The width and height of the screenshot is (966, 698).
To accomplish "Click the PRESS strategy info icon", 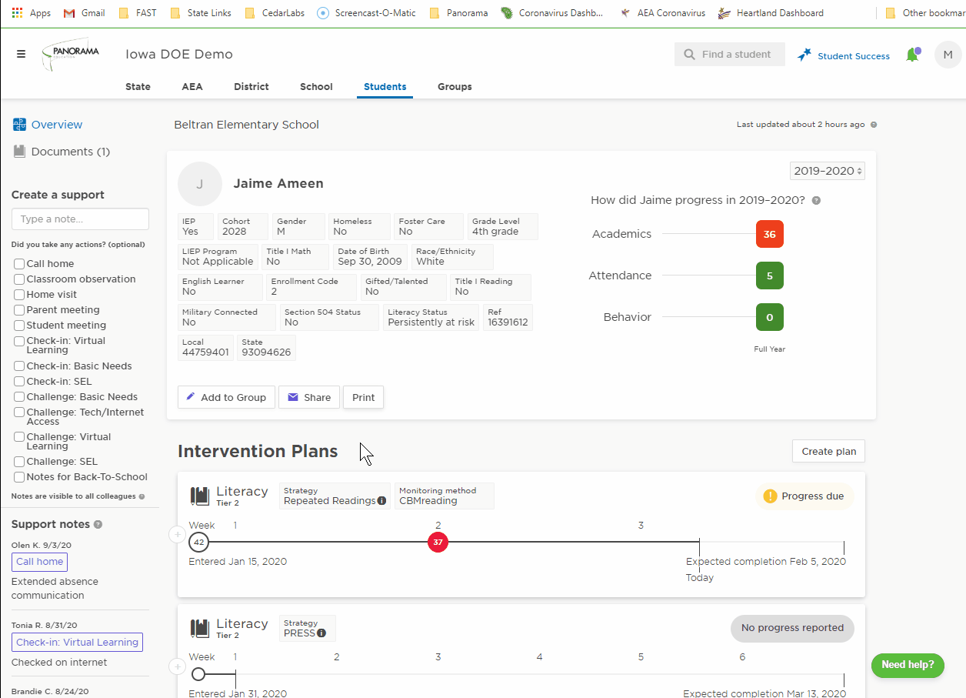I will click(321, 633).
